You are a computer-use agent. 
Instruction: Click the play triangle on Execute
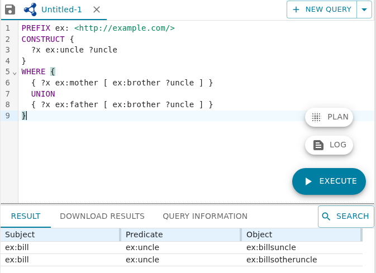pos(308,181)
